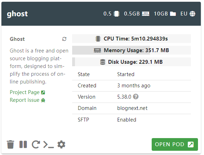Click the EU region globe icon
The image size is (204, 155).
pos(192,14)
